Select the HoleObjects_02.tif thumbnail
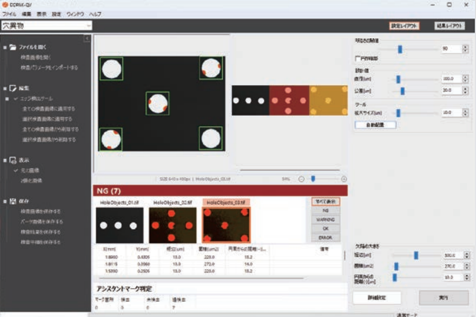Screen dimensions: 476x317 tap(172, 224)
